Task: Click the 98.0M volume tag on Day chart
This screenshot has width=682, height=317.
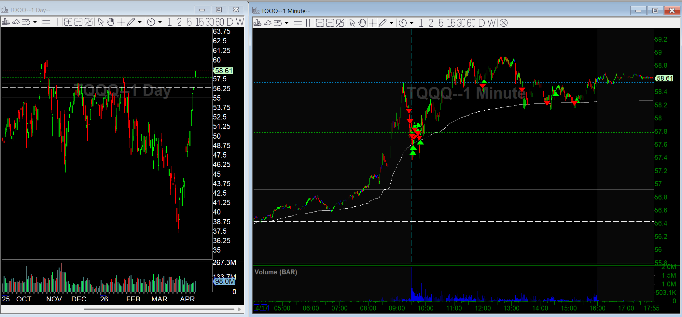Action: coord(224,281)
